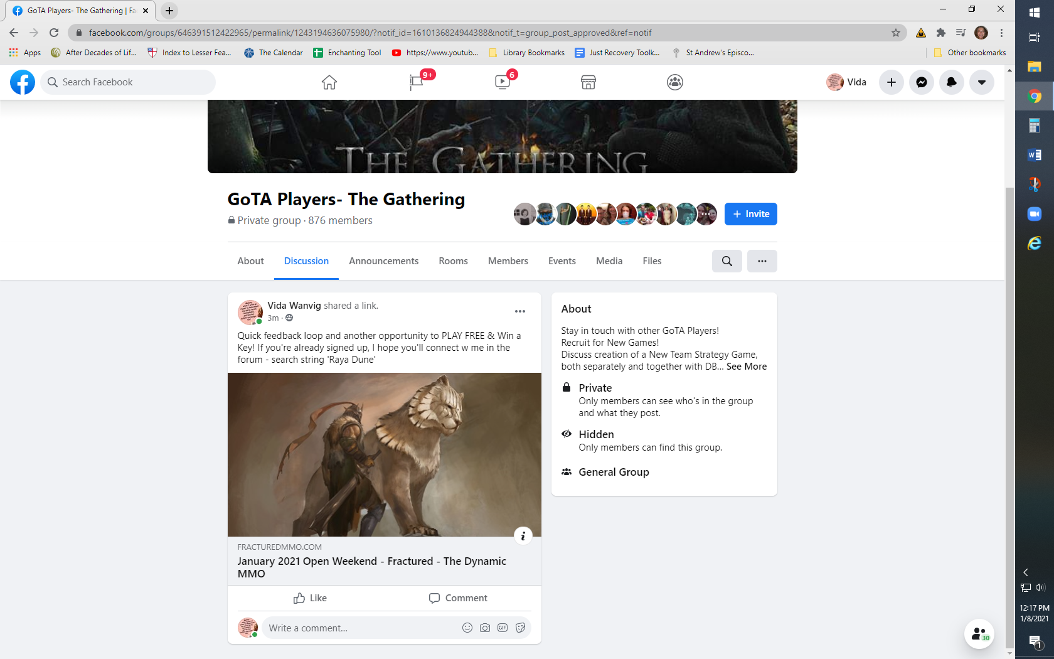
Task: Click the member avatars row overflow icon
Action: (707, 214)
